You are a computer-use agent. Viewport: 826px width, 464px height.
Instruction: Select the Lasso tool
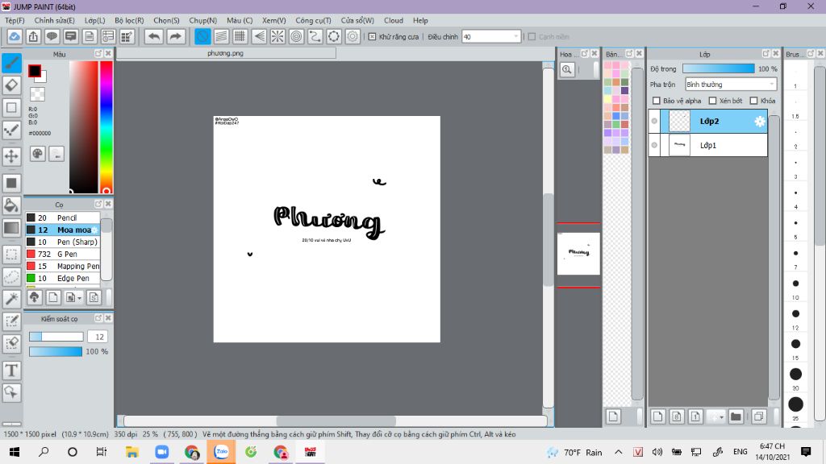(x=11, y=277)
